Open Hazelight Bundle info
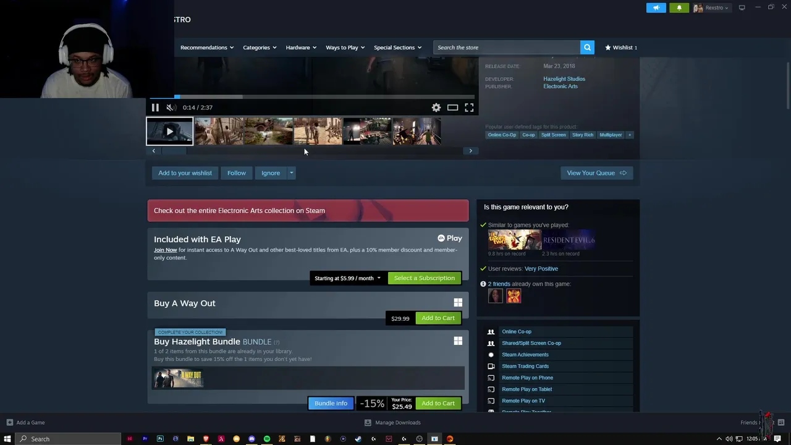The image size is (791, 445). (331, 404)
